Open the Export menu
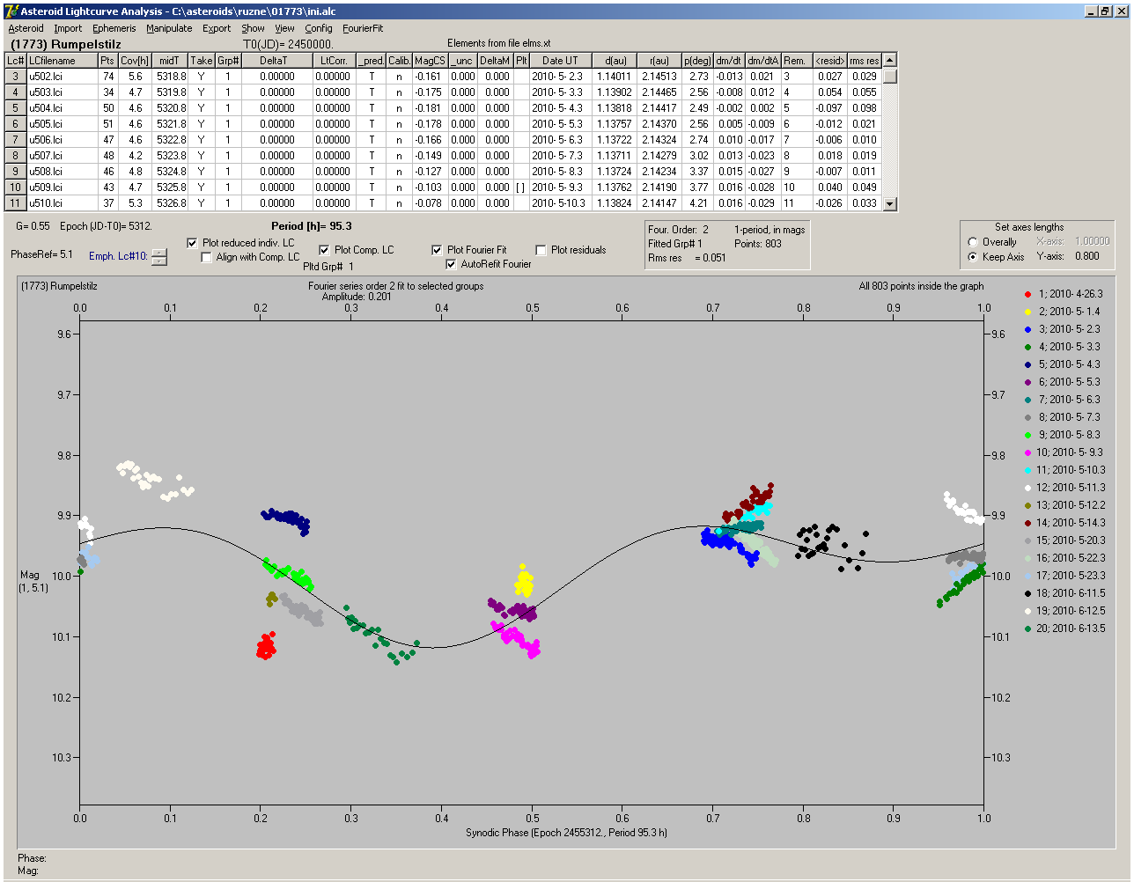This screenshot has width=1134, height=882. [x=217, y=28]
